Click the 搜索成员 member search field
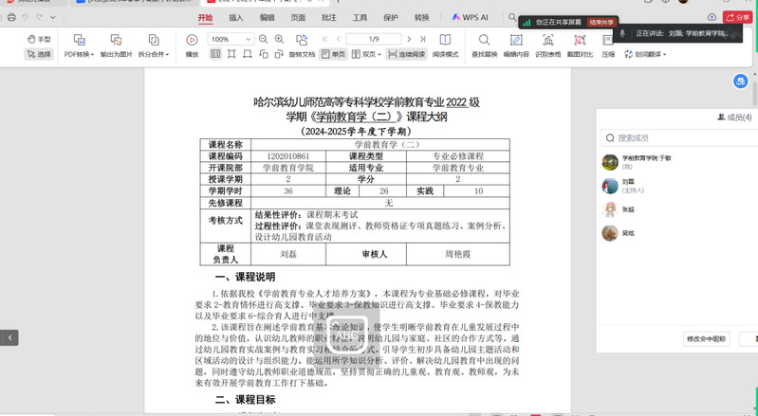 679,138
